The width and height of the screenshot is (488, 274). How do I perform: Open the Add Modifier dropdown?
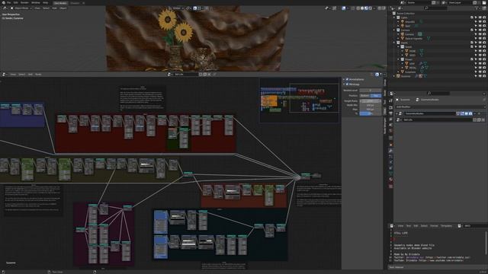pos(441,107)
